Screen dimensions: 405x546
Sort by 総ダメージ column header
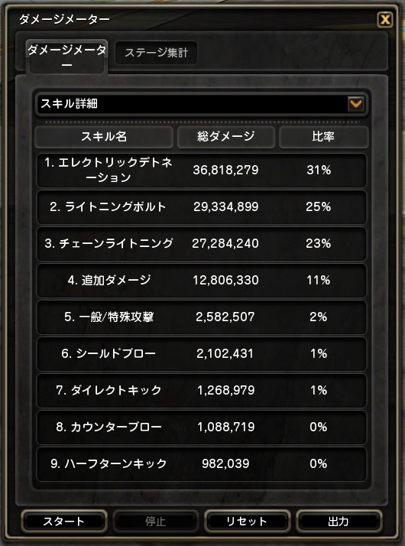pos(226,136)
